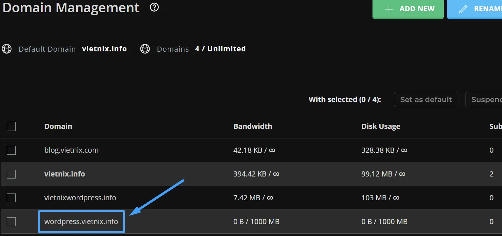Click the 4 / Unlimited domains count
Image resolution: width=502 pixels, height=236 pixels.
pos(220,49)
